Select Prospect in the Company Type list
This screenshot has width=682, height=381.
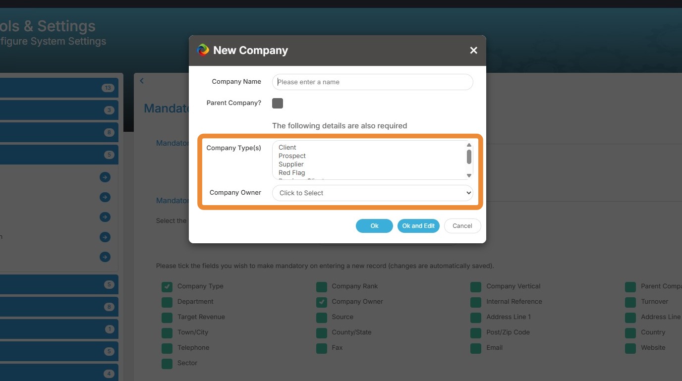(x=292, y=156)
